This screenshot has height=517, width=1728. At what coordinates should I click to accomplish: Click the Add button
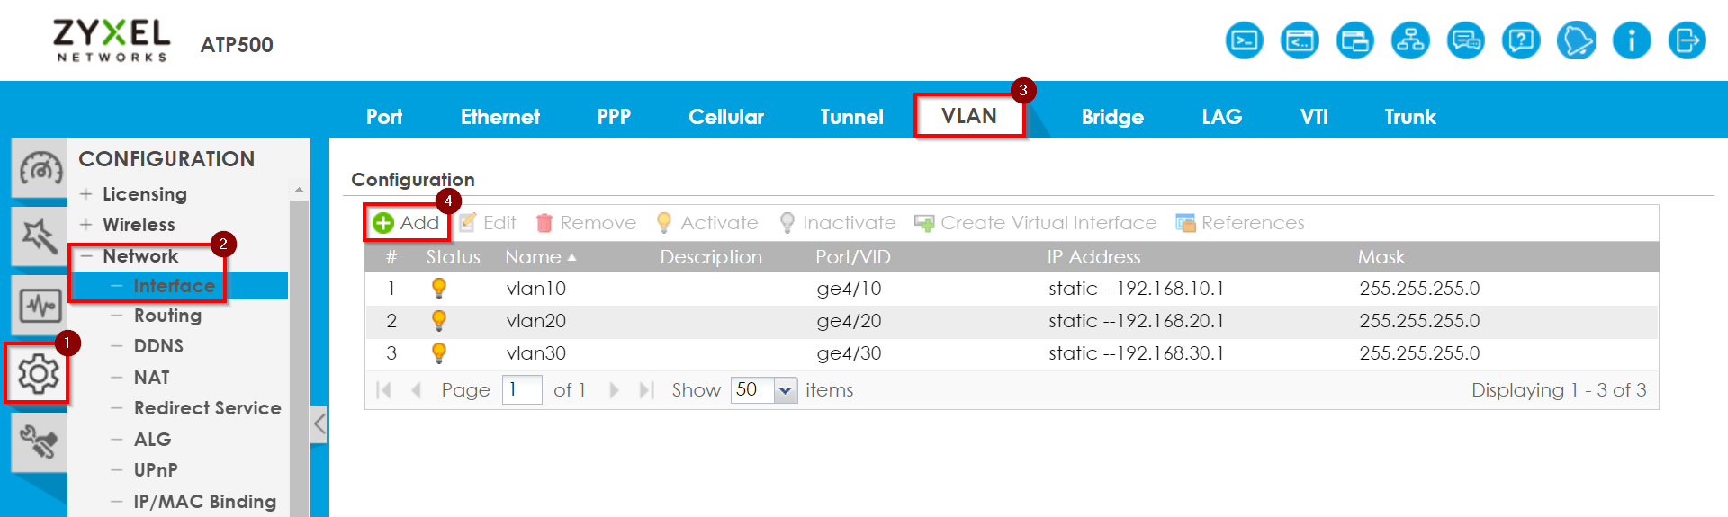point(407,223)
